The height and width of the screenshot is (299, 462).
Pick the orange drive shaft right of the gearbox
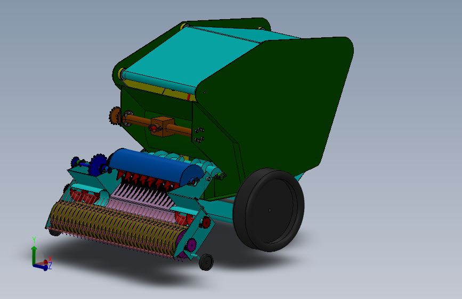click(179, 129)
